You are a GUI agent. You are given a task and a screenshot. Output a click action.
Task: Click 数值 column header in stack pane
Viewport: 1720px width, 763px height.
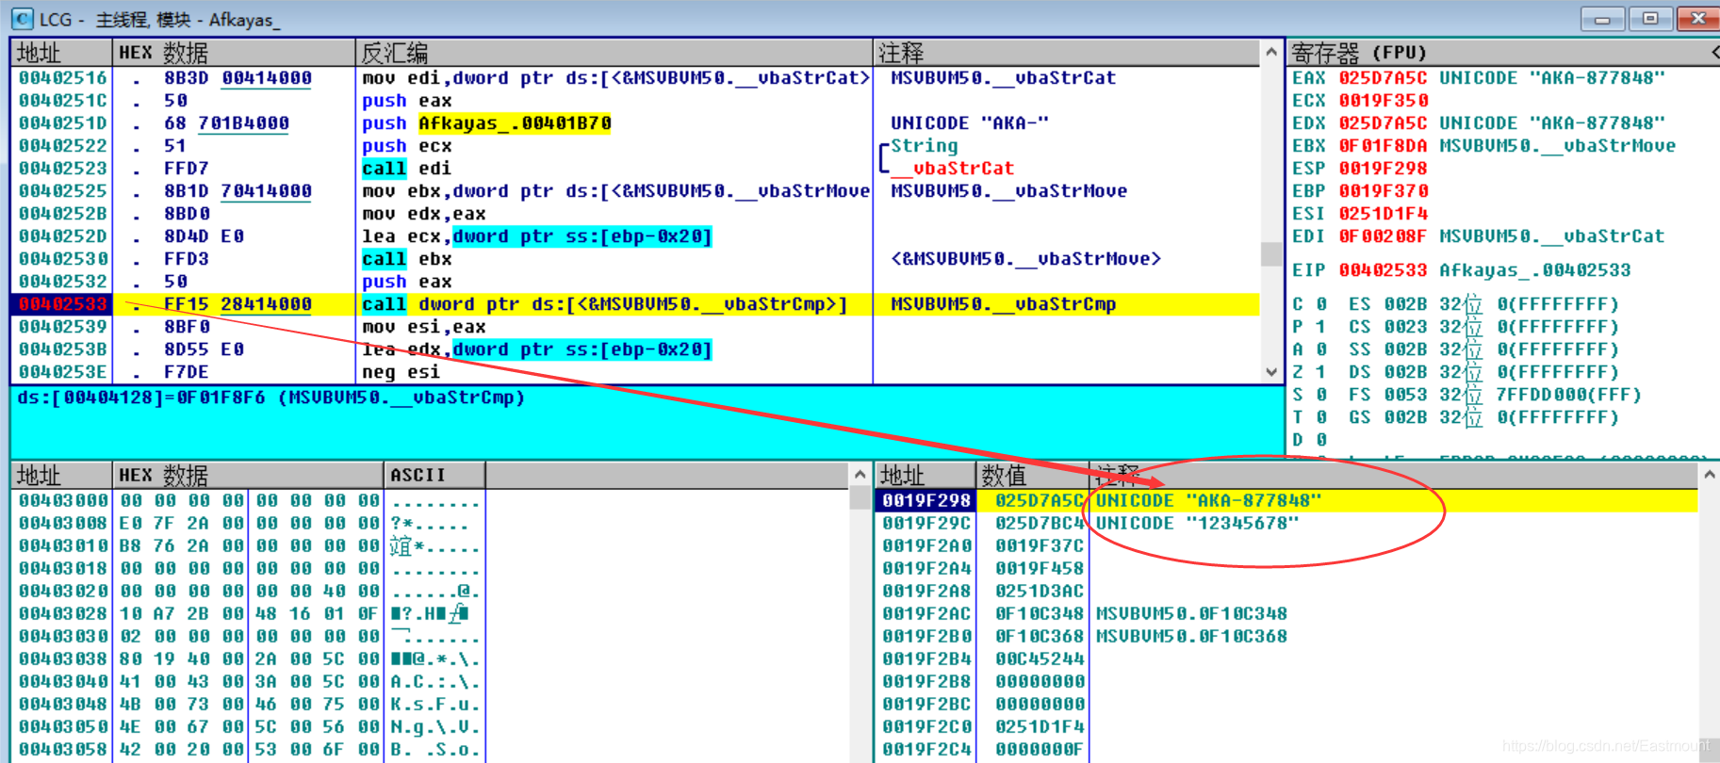1033,475
